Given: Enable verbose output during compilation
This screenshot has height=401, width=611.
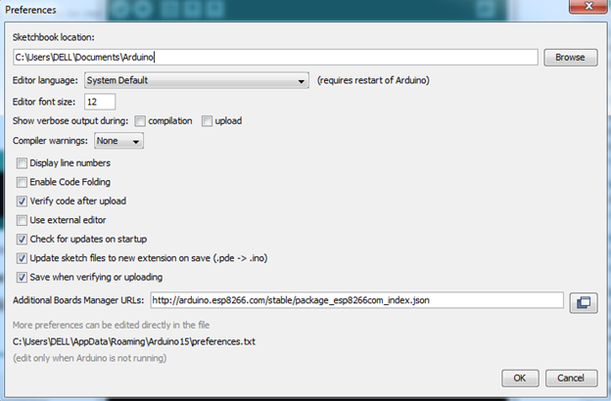Looking at the screenshot, I should pyautogui.click(x=140, y=121).
